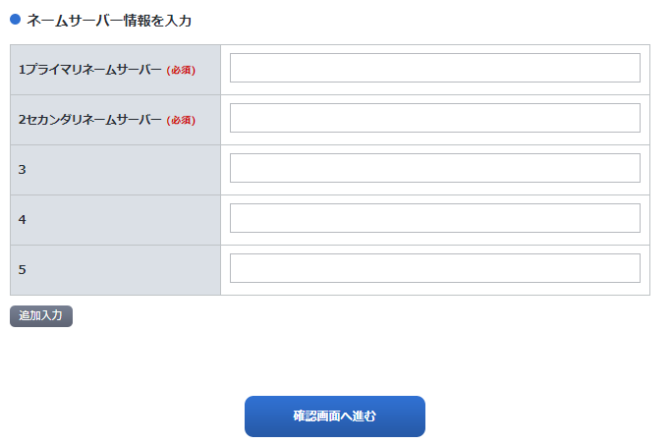Click the 1プライマリネームサーバー label
The image size is (672, 443).
tap(89, 70)
